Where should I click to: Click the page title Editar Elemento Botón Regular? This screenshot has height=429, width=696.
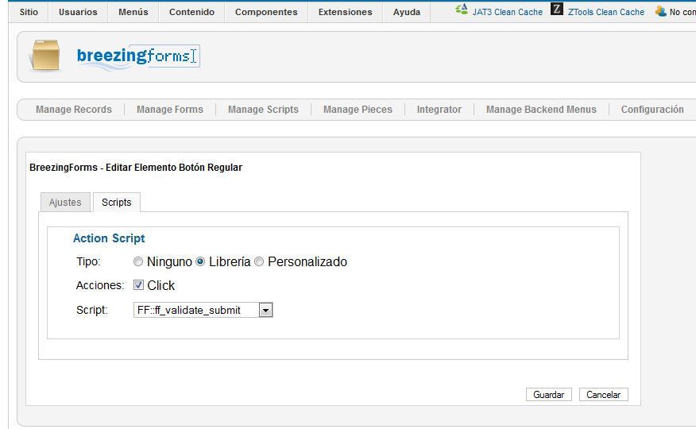pos(136,168)
